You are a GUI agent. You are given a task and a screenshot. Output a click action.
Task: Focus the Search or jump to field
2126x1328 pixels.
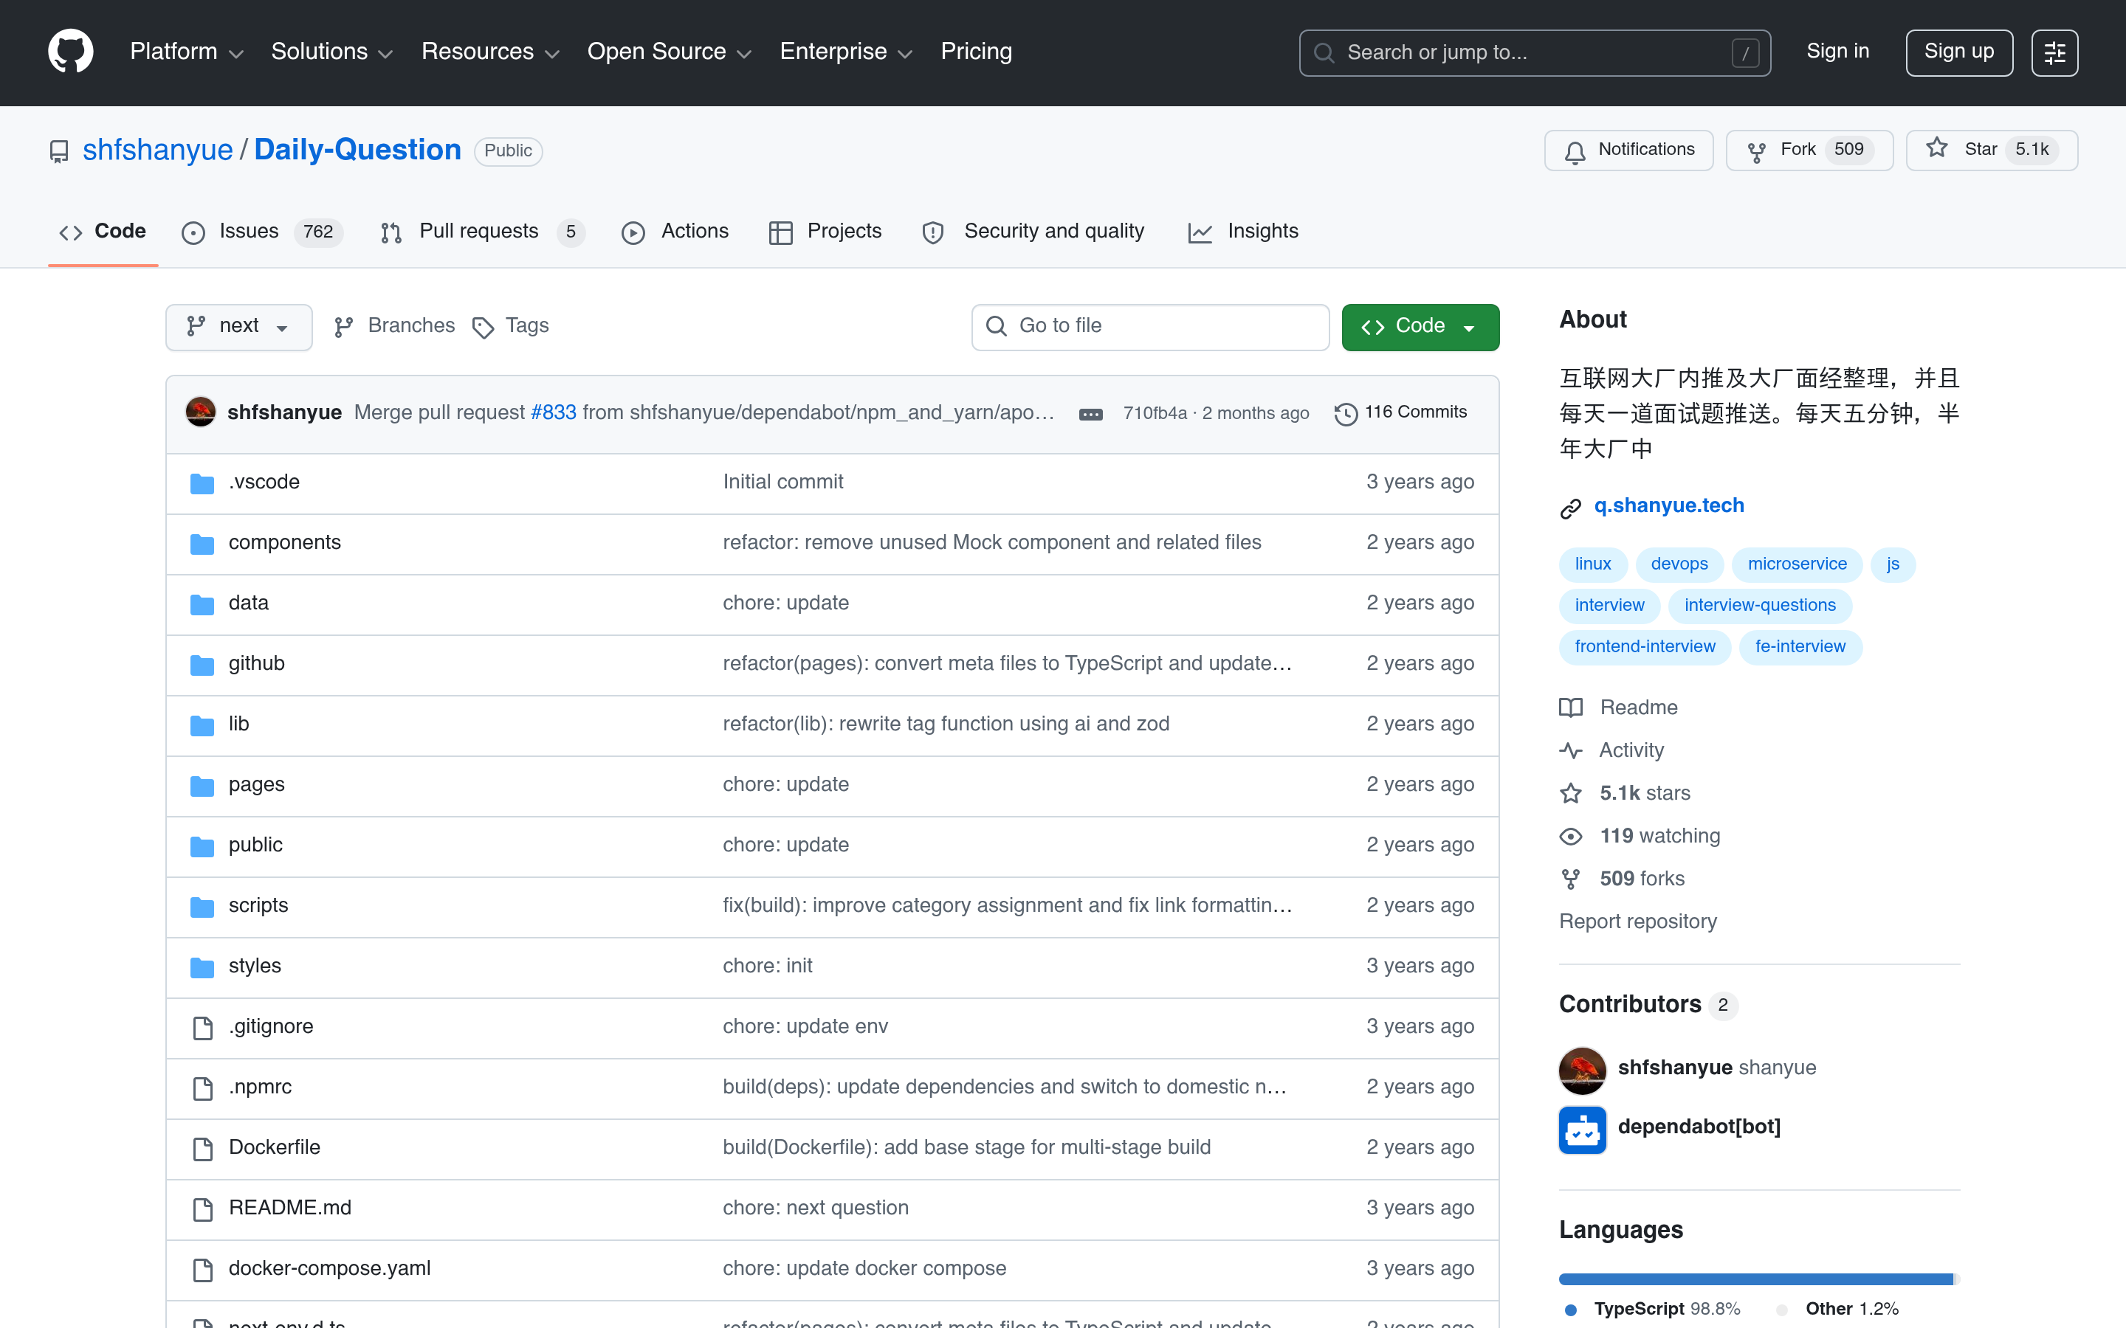1534,52
